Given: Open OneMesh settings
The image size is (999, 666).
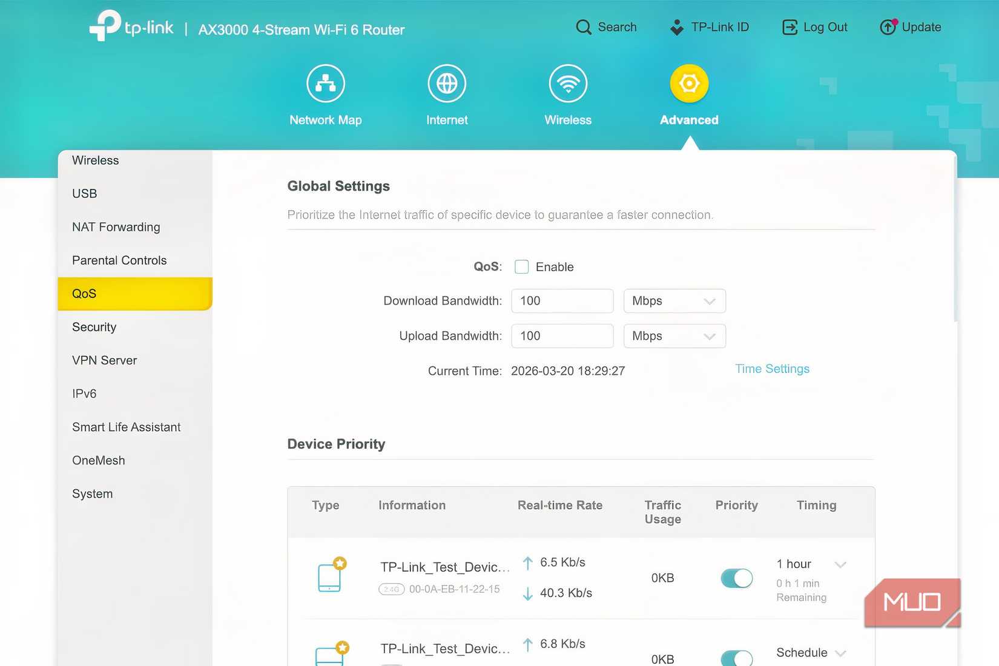Looking at the screenshot, I should tap(135, 460).
